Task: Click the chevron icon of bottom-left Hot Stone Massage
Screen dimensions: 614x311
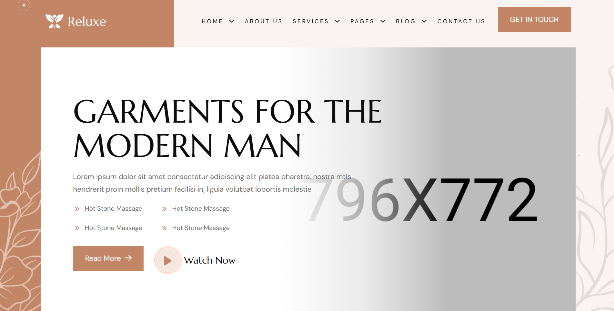Action: coord(77,228)
